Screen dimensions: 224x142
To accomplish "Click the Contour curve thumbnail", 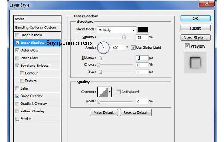I will pos(103,92).
